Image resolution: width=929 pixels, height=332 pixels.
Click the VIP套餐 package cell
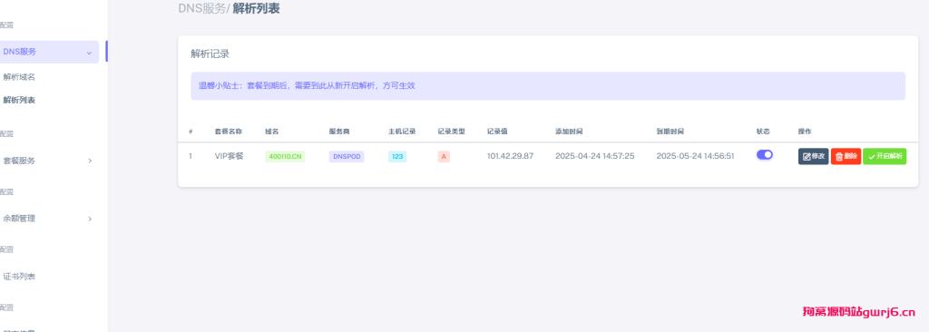[x=230, y=156]
